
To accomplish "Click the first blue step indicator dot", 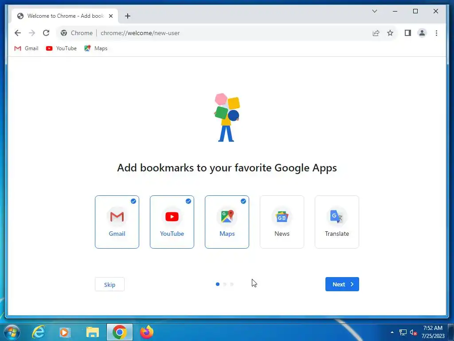I will pos(218,285).
